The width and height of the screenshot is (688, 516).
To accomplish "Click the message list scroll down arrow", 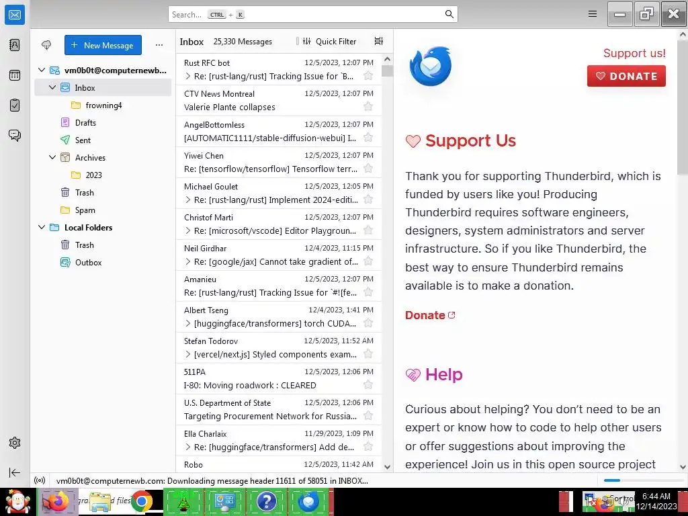I will click(387, 467).
